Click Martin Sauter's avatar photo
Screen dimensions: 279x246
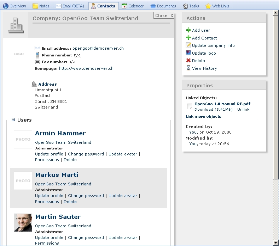(23, 223)
